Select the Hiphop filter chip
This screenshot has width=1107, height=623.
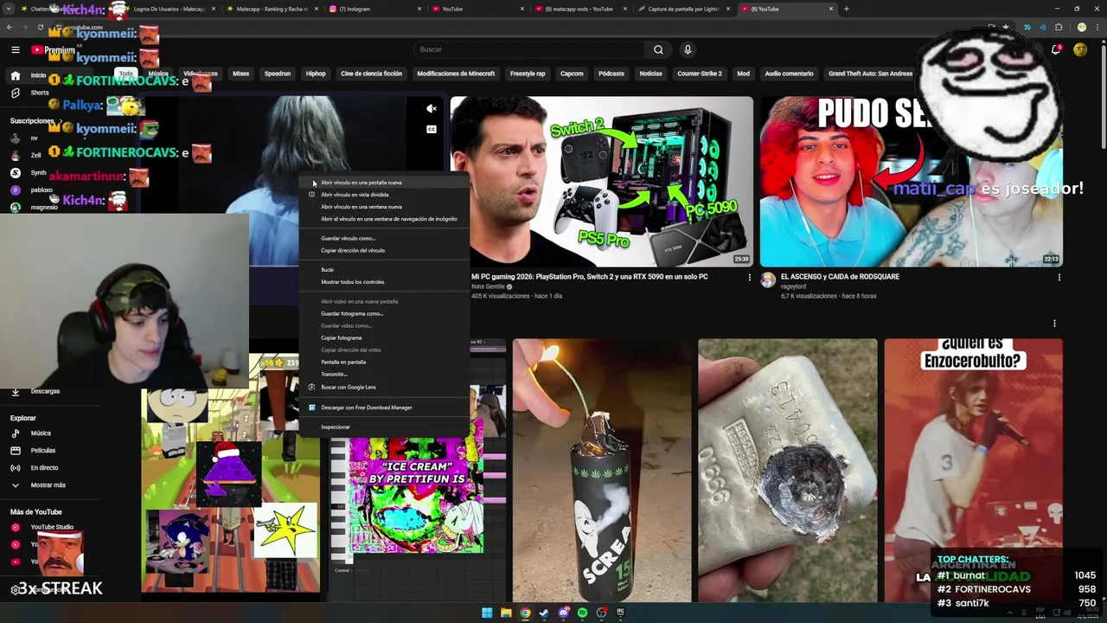(x=316, y=74)
